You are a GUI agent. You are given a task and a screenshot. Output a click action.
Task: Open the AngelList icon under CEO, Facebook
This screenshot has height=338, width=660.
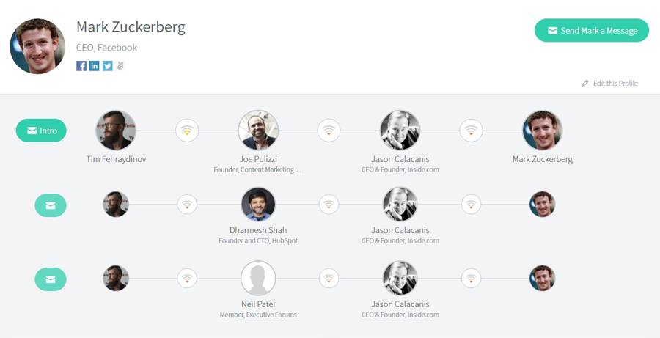click(120, 66)
